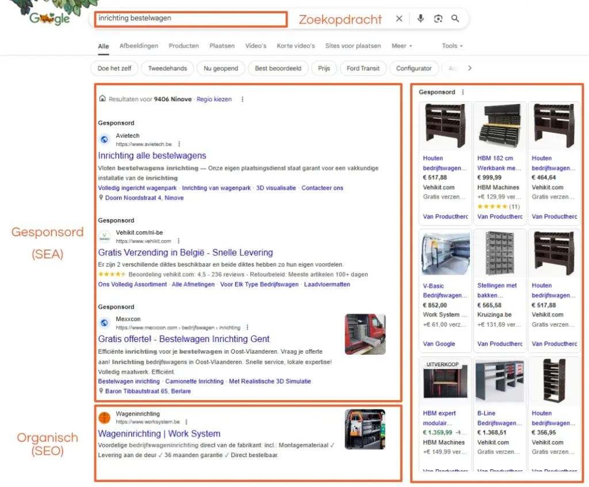Enable the Tweedehands filter chip
Screen dimensions: 589x487
tap(167, 68)
